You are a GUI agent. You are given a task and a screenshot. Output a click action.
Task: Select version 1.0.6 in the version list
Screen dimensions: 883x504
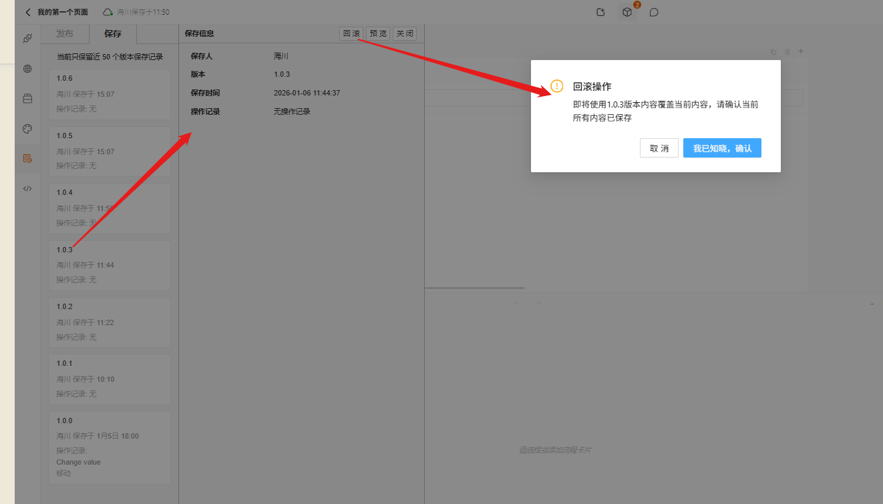tap(109, 93)
